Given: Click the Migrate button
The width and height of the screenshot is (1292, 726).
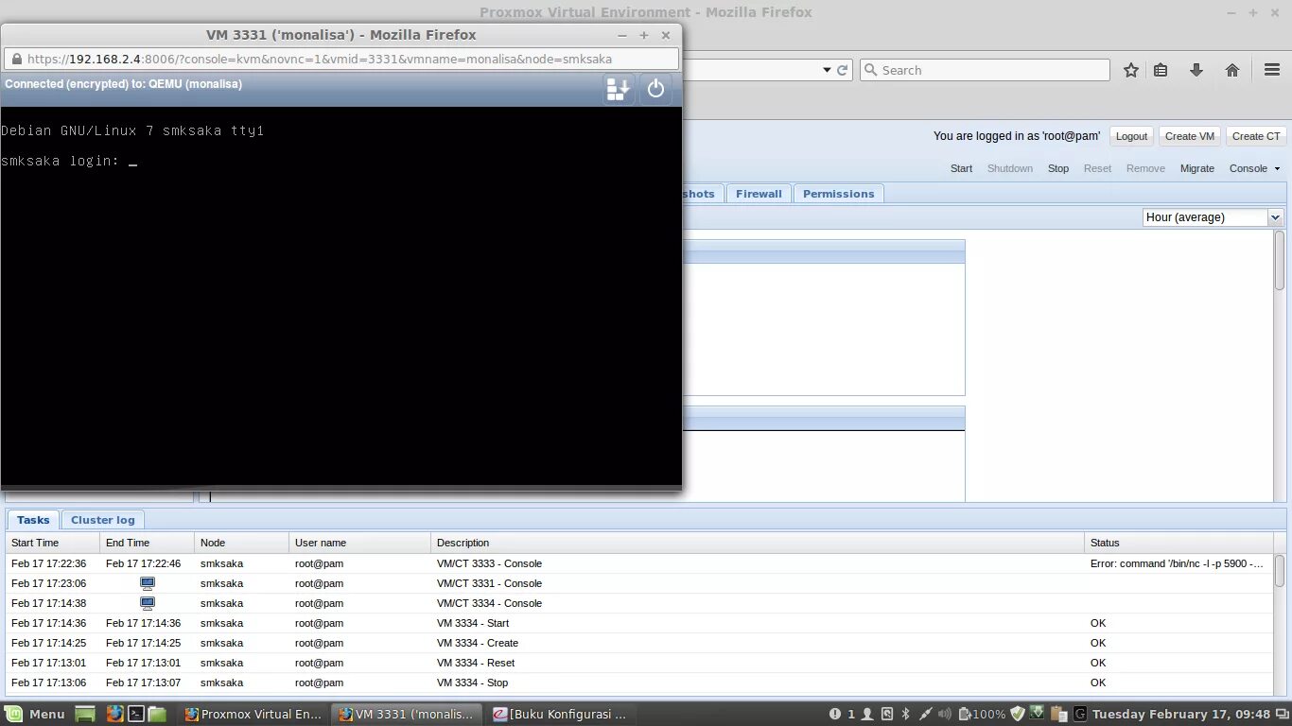Looking at the screenshot, I should [1197, 168].
